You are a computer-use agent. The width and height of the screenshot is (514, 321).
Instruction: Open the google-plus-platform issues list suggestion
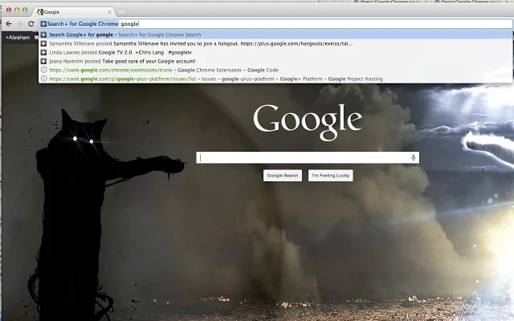pos(275,79)
